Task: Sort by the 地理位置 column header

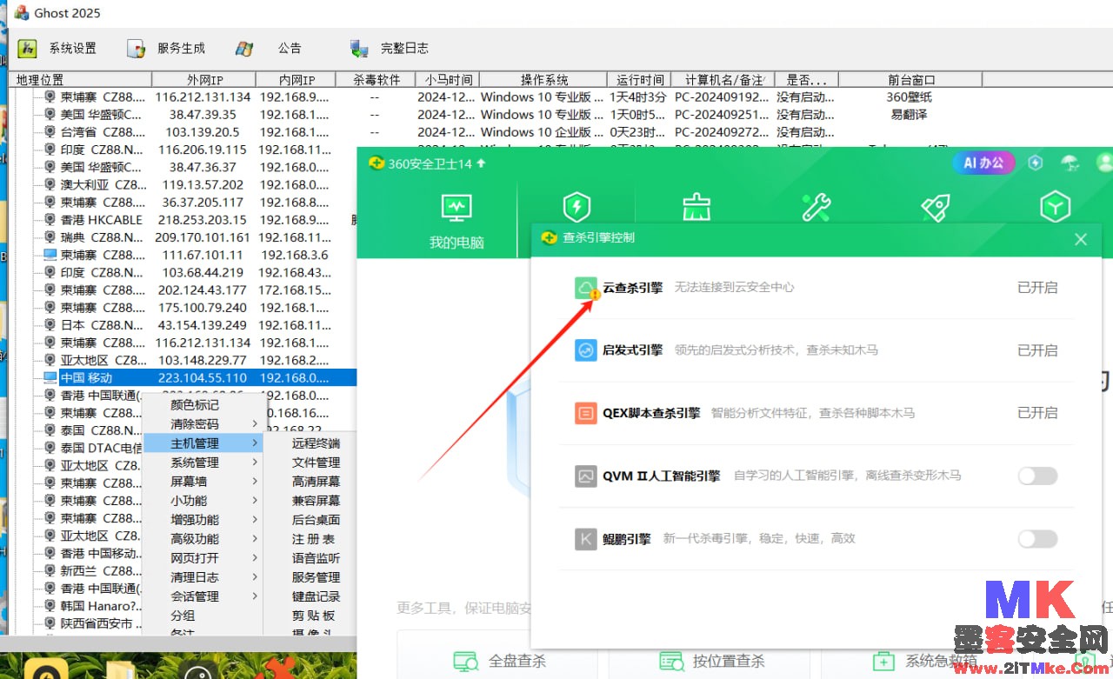Action: click(80, 80)
